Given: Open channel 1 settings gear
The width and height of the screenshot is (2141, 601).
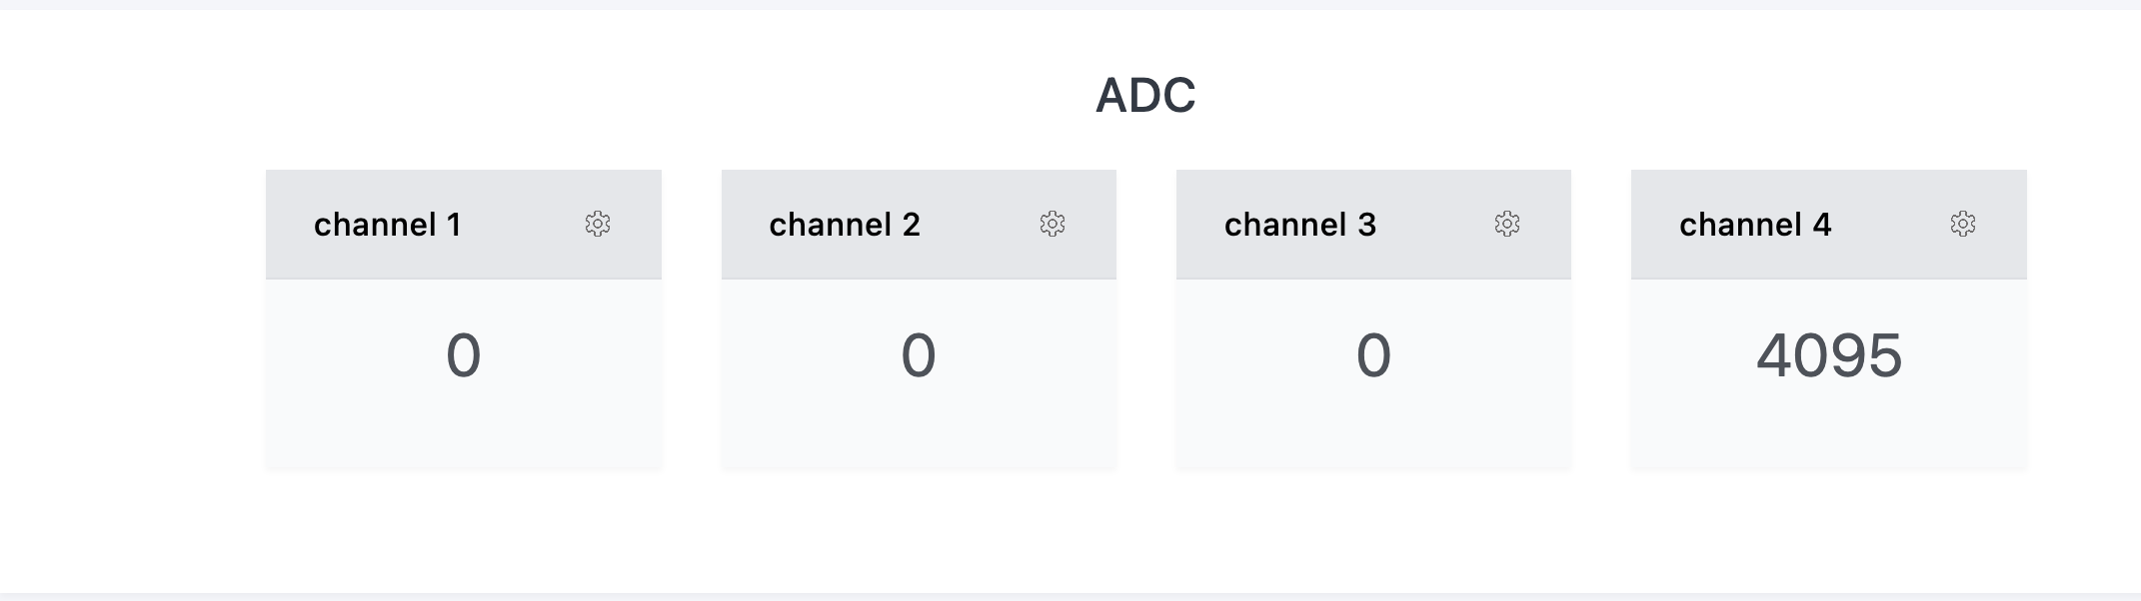Looking at the screenshot, I should [598, 224].
